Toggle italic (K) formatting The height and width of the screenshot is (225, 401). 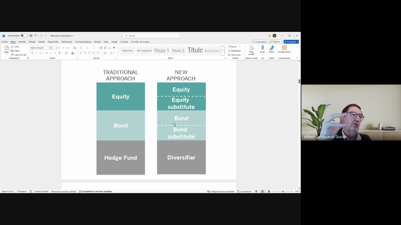click(x=36, y=53)
